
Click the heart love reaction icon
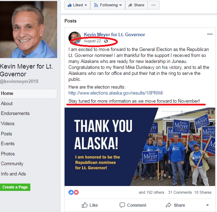(77, 192)
